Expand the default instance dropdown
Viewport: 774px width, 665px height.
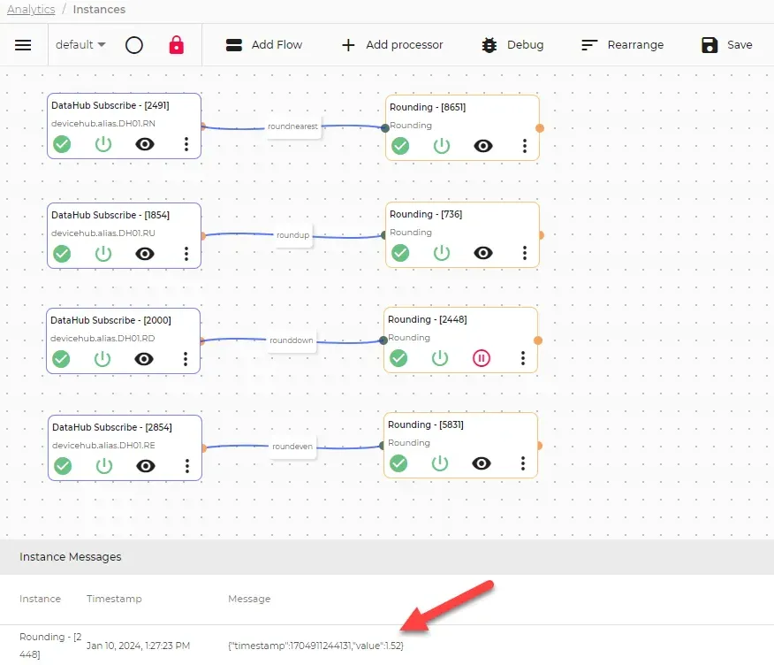(x=80, y=44)
